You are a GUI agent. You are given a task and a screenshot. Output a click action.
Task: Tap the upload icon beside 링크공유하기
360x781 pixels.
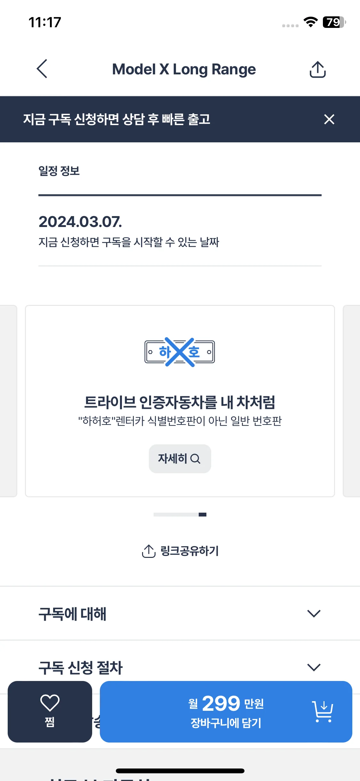148,551
